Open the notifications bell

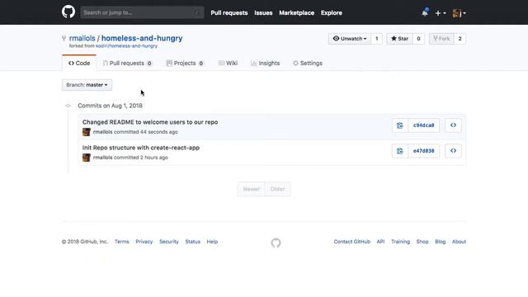(425, 13)
